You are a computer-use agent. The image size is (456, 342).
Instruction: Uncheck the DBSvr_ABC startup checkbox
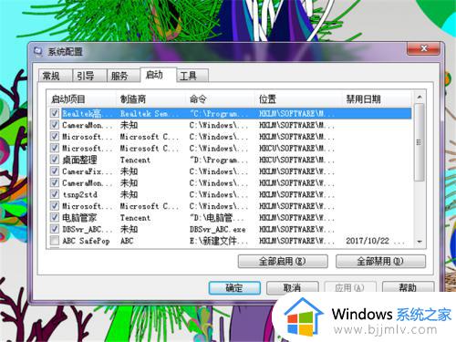pyautogui.click(x=55, y=229)
